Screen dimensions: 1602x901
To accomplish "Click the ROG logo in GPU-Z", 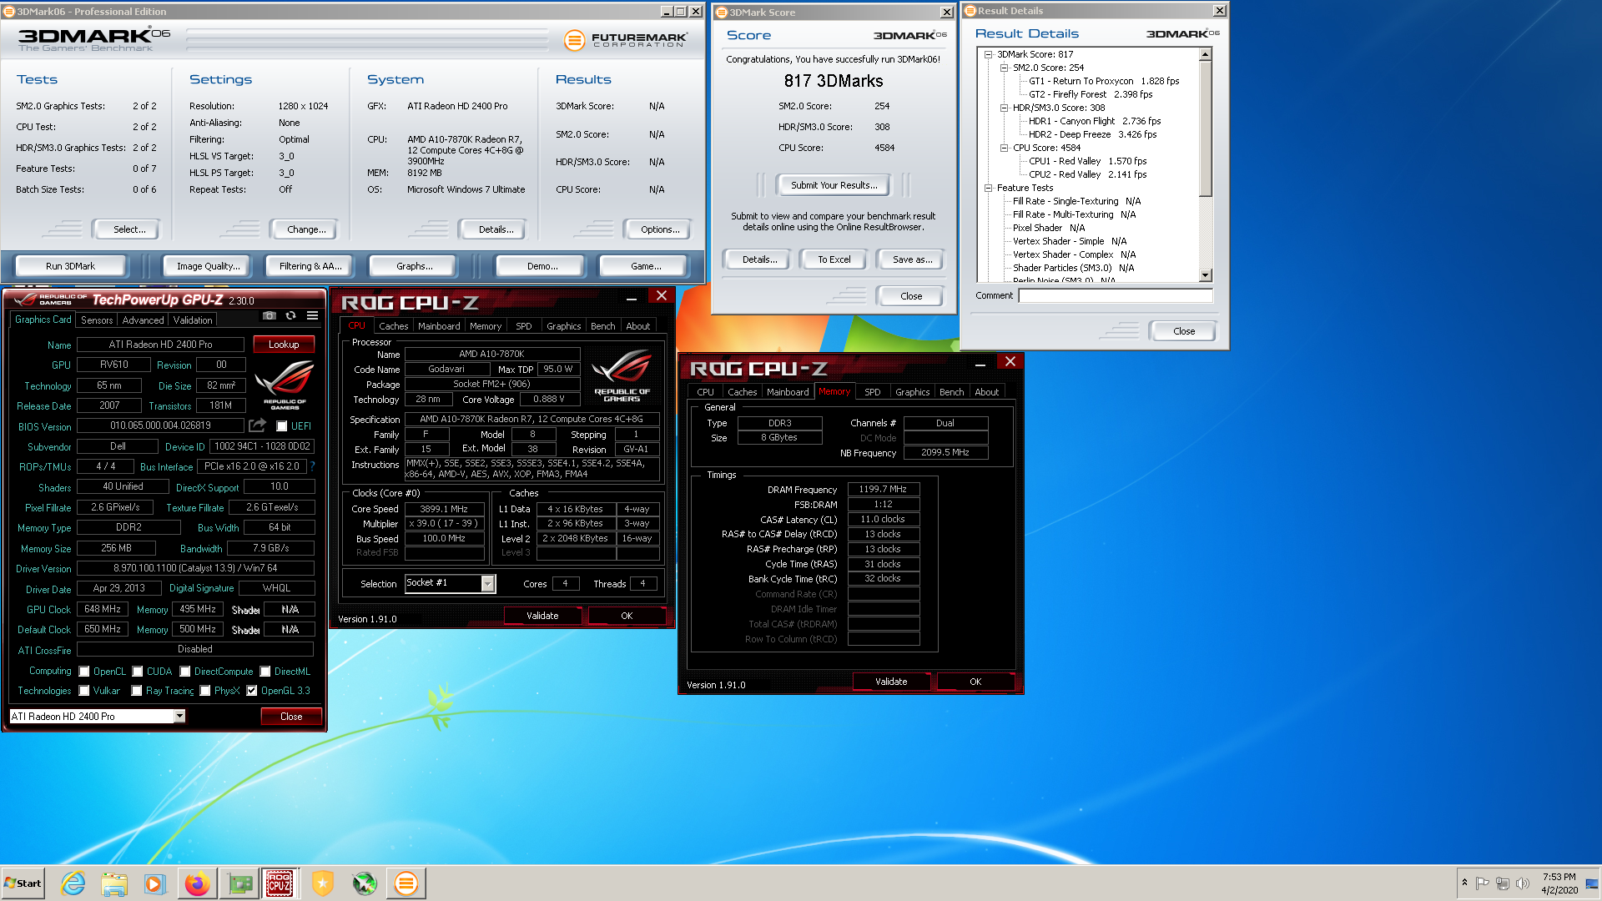I will (285, 385).
